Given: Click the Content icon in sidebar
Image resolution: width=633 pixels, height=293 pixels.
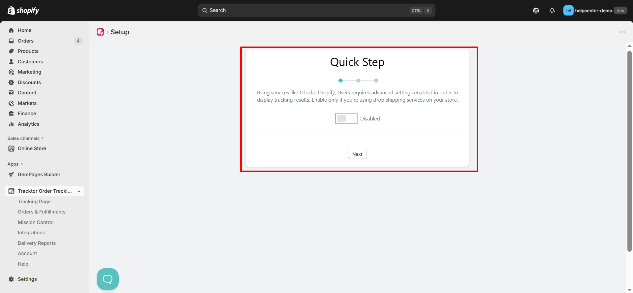Looking at the screenshot, I should click(11, 93).
